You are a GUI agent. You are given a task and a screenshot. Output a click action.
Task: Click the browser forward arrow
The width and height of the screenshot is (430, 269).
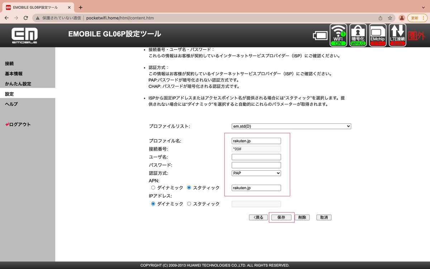[x=16, y=18]
